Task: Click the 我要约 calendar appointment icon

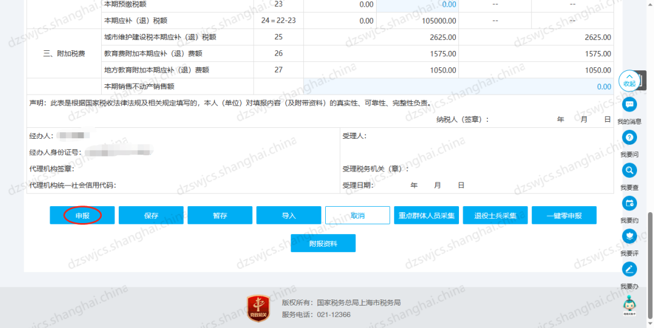Action: pyautogui.click(x=630, y=203)
